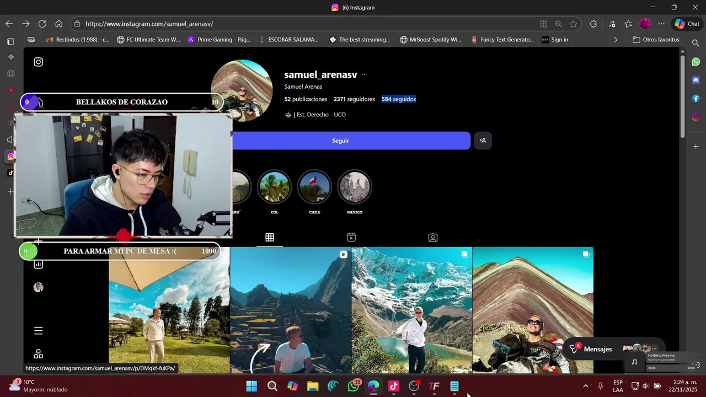706x397 pixels.
Task: Go back in browser
Action: point(9,24)
